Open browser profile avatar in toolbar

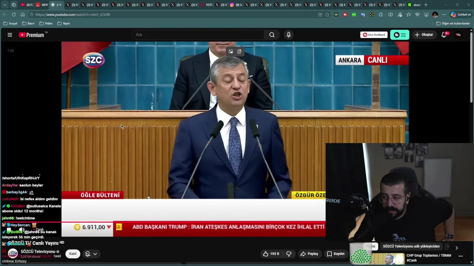[x=435, y=14]
